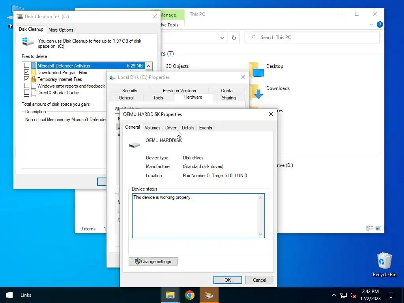This screenshot has width=404, height=303.
Task: Click the up arrow of the Files to delete scrollbar
Action: pyautogui.click(x=149, y=66)
